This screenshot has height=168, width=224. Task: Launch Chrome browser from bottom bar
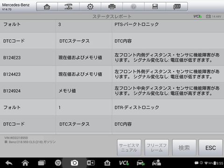pos(58,163)
